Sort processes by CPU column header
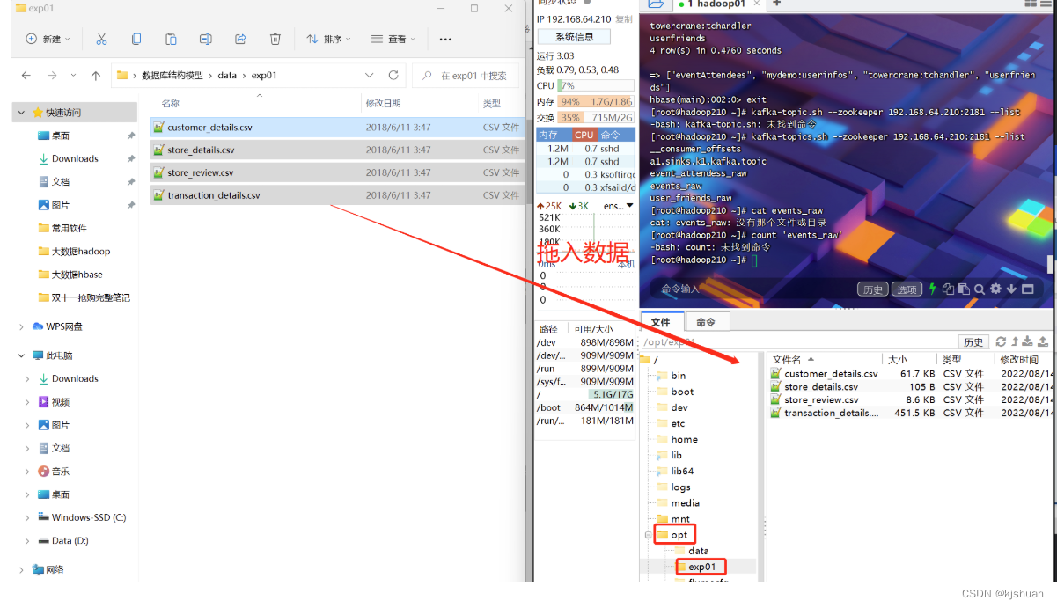Viewport: 1057px width, 608px height. click(584, 135)
